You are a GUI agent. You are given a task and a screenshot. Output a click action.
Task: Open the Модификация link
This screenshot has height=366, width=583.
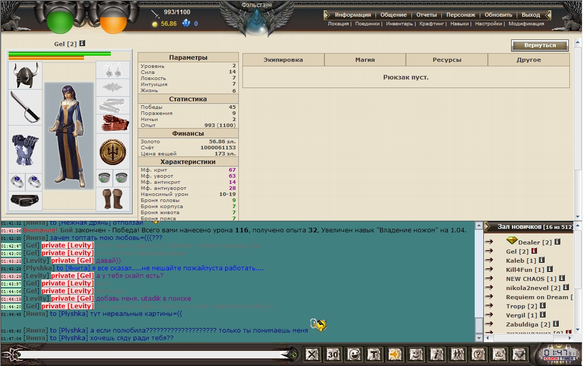pyautogui.click(x=526, y=23)
